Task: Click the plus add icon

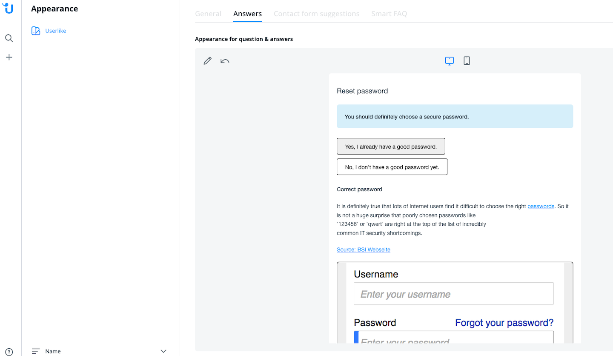Action: click(x=9, y=57)
